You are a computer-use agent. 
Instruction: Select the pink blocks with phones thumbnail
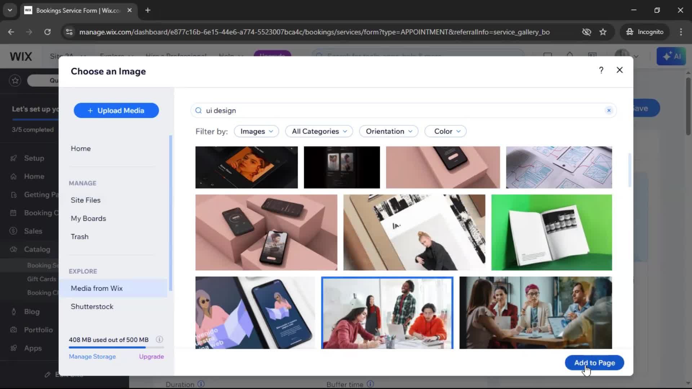266,232
